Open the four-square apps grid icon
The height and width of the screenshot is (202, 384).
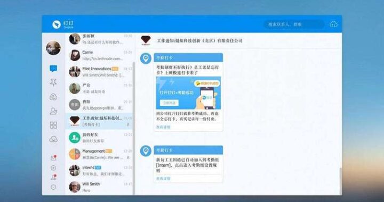pyautogui.click(x=53, y=125)
